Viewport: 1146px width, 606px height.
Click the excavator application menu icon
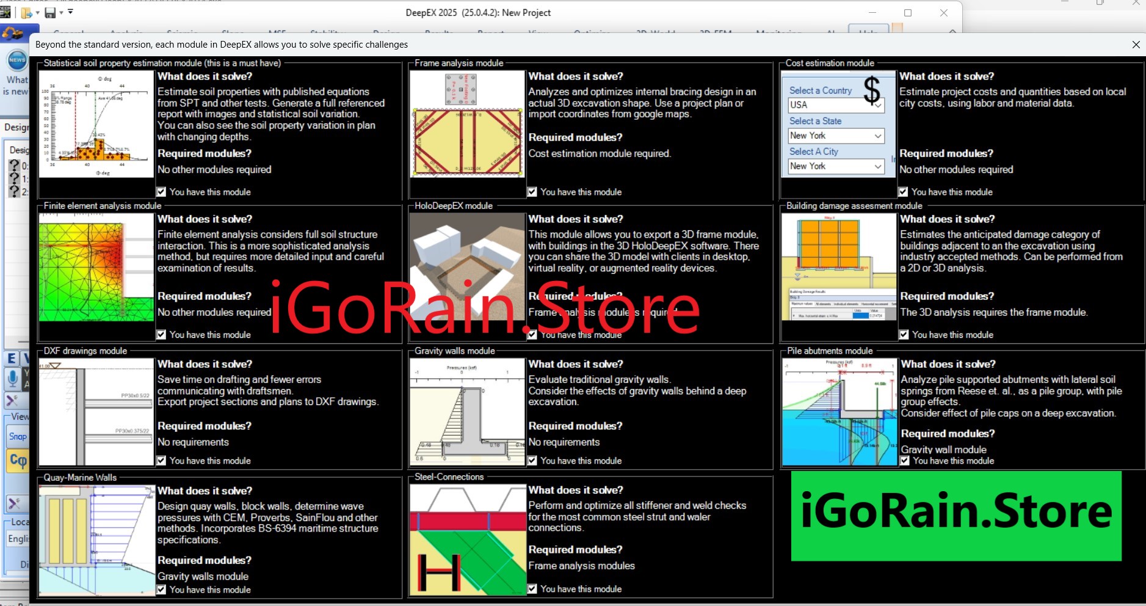tap(13, 34)
